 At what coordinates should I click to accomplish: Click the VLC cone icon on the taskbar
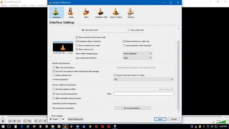[65, 126]
